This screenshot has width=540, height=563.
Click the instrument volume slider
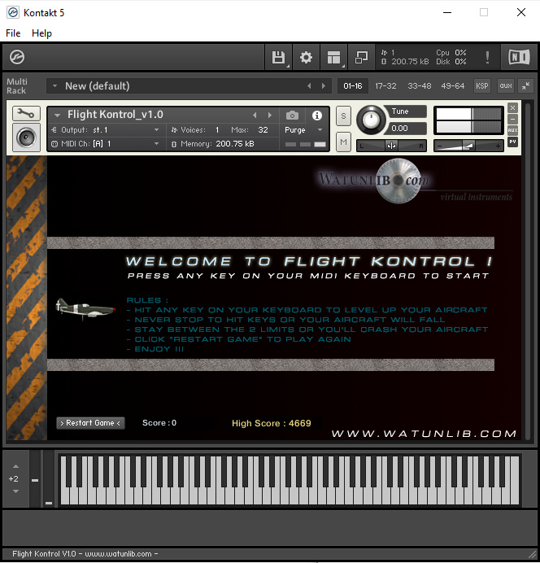[x=468, y=146]
